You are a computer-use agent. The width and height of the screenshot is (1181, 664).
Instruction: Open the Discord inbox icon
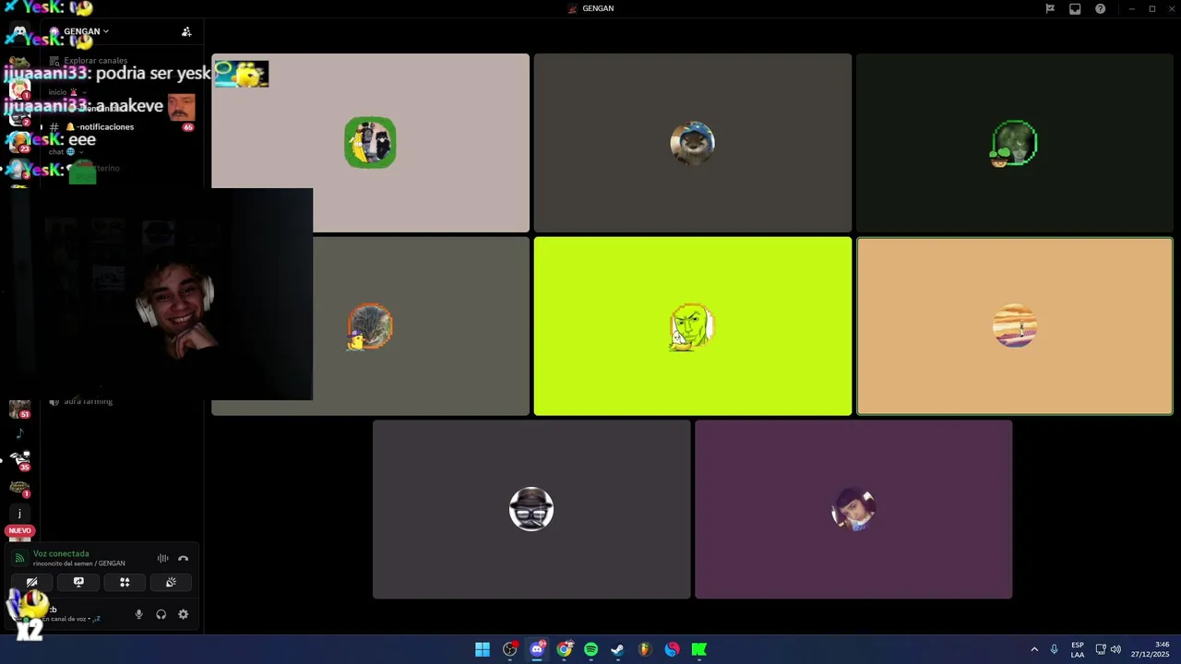click(1075, 8)
